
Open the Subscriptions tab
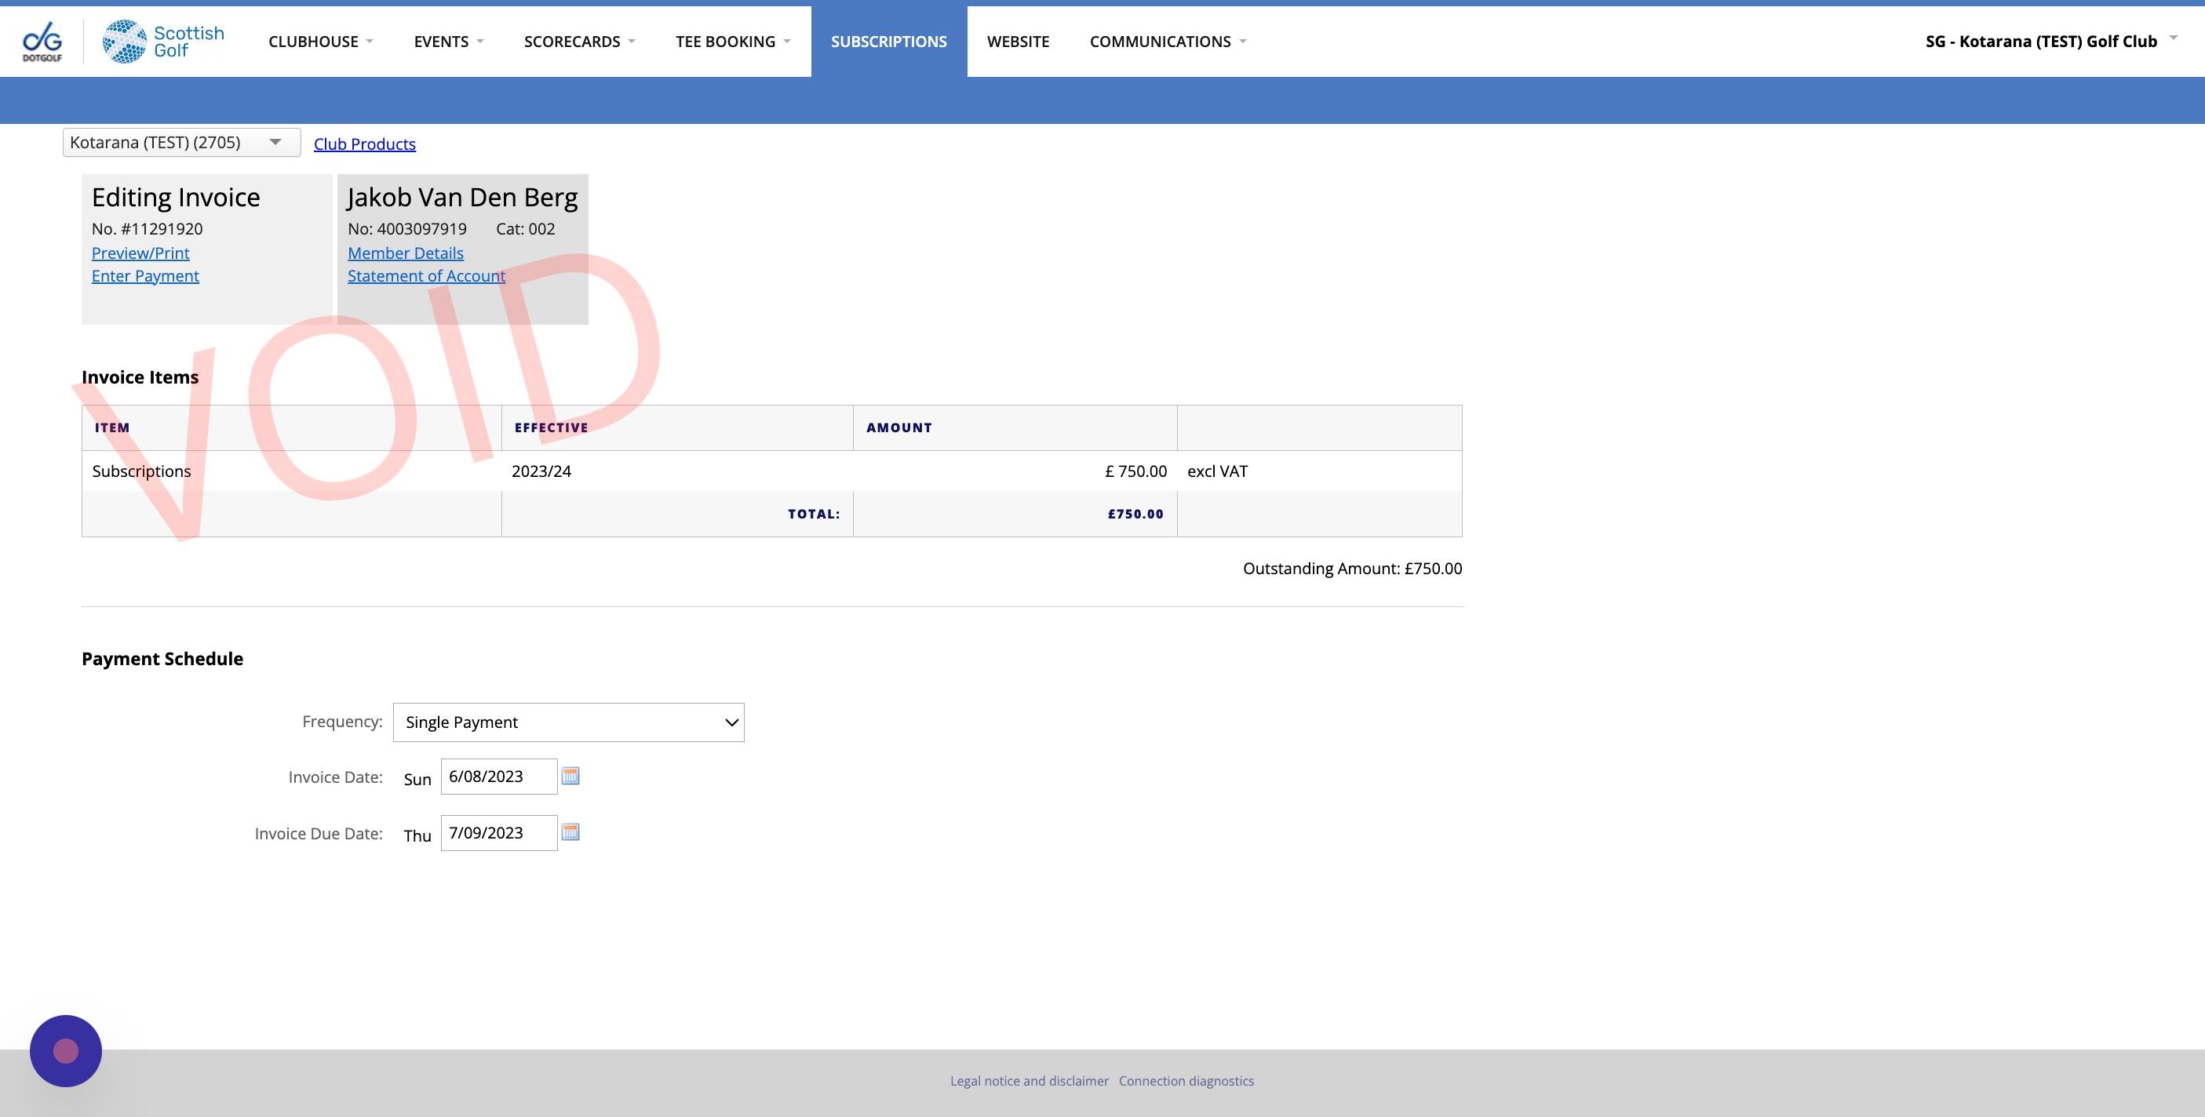coord(888,41)
